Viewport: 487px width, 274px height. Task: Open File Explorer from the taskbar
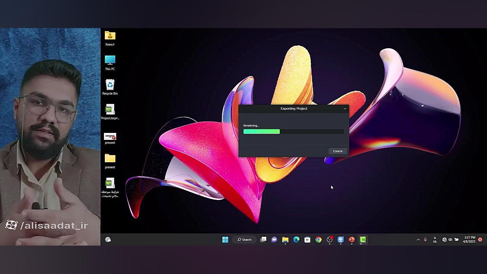(x=285, y=240)
